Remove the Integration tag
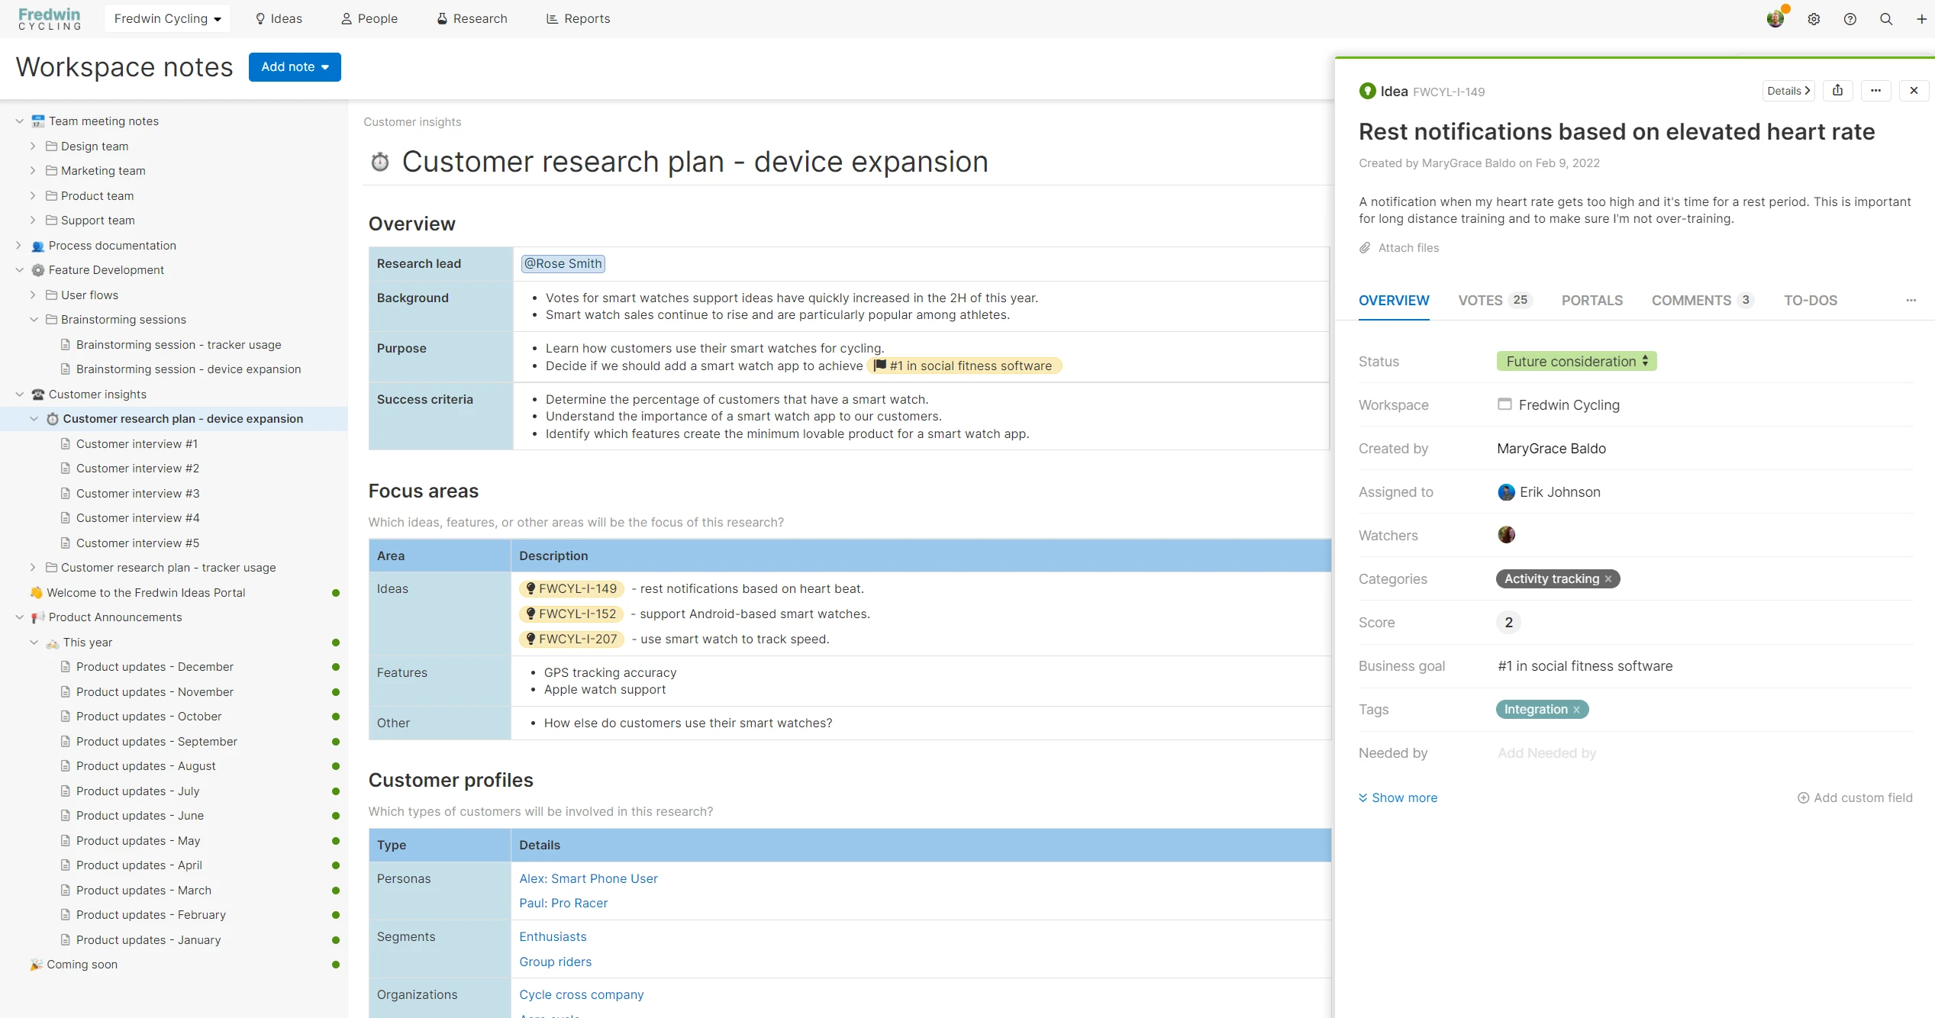The image size is (1935, 1018). point(1576,710)
